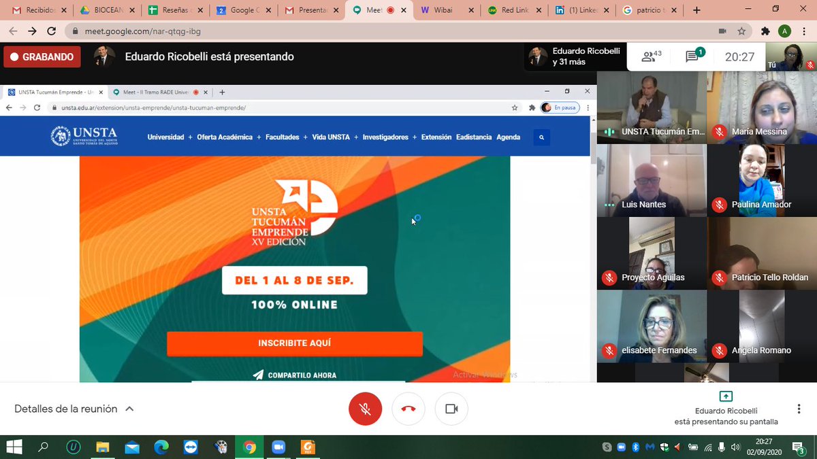This screenshot has width=817, height=459.
Task: Click the UNSTA site search icon
Action: pyautogui.click(x=542, y=137)
